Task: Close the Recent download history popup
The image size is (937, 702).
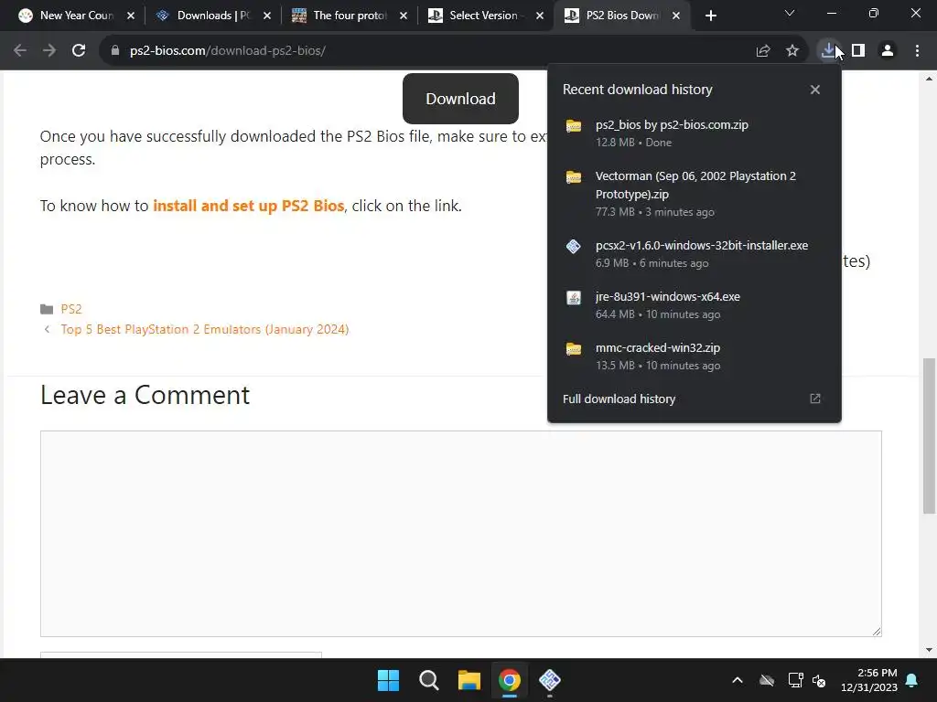Action: 815,90
